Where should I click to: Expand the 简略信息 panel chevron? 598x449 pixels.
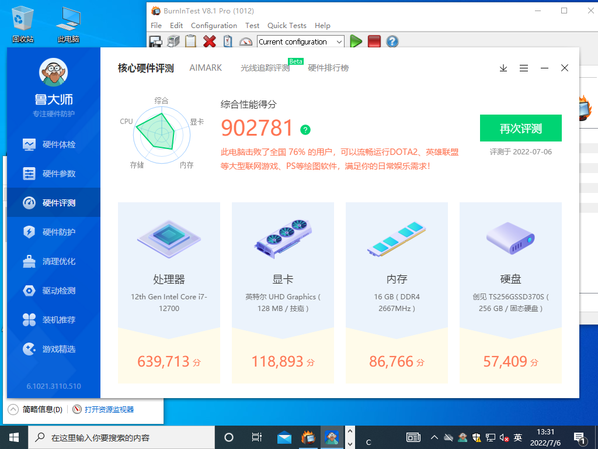click(x=13, y=410)
